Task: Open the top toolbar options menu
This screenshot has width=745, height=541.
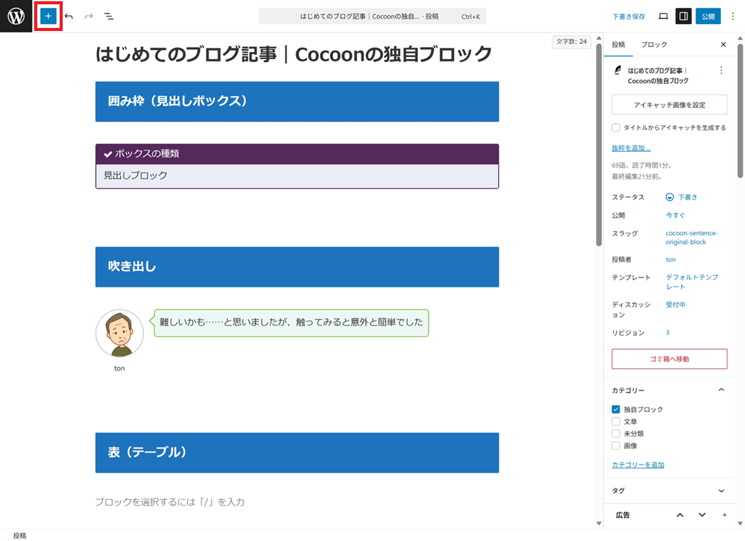Action: pos(733,16)
